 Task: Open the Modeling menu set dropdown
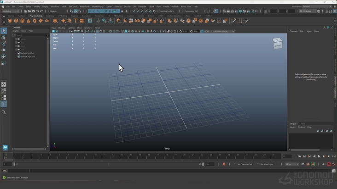(11, 11)
